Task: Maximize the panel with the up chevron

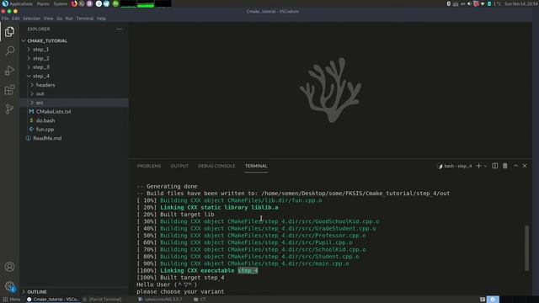Action: click(515, 166)
